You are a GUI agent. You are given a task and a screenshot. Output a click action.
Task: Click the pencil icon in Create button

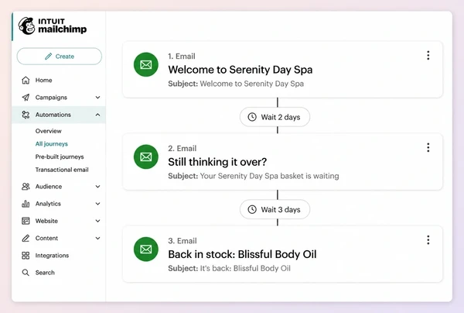point(48,57)
